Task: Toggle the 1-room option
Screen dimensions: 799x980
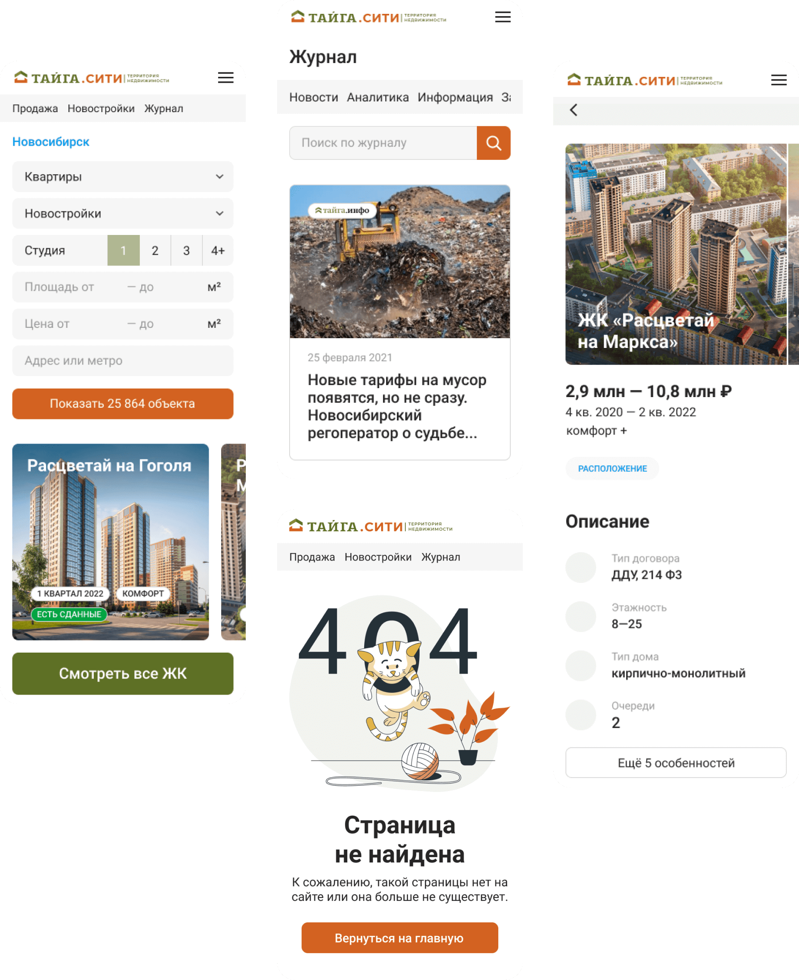Action: [x=123, y=250]
